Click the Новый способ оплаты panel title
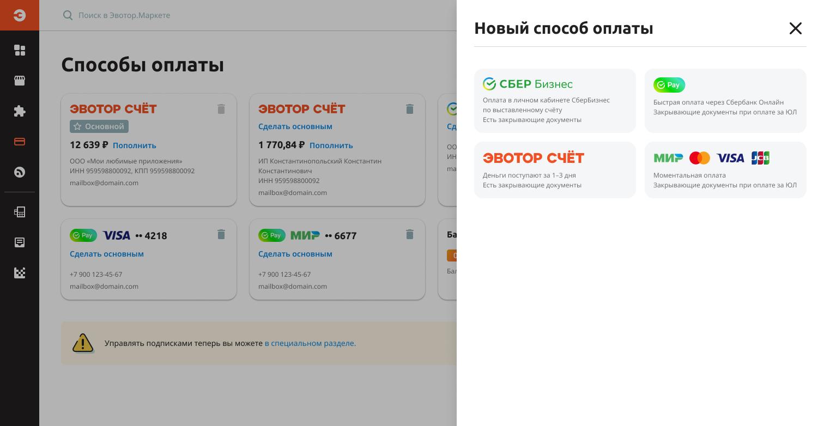 (564, 28)
